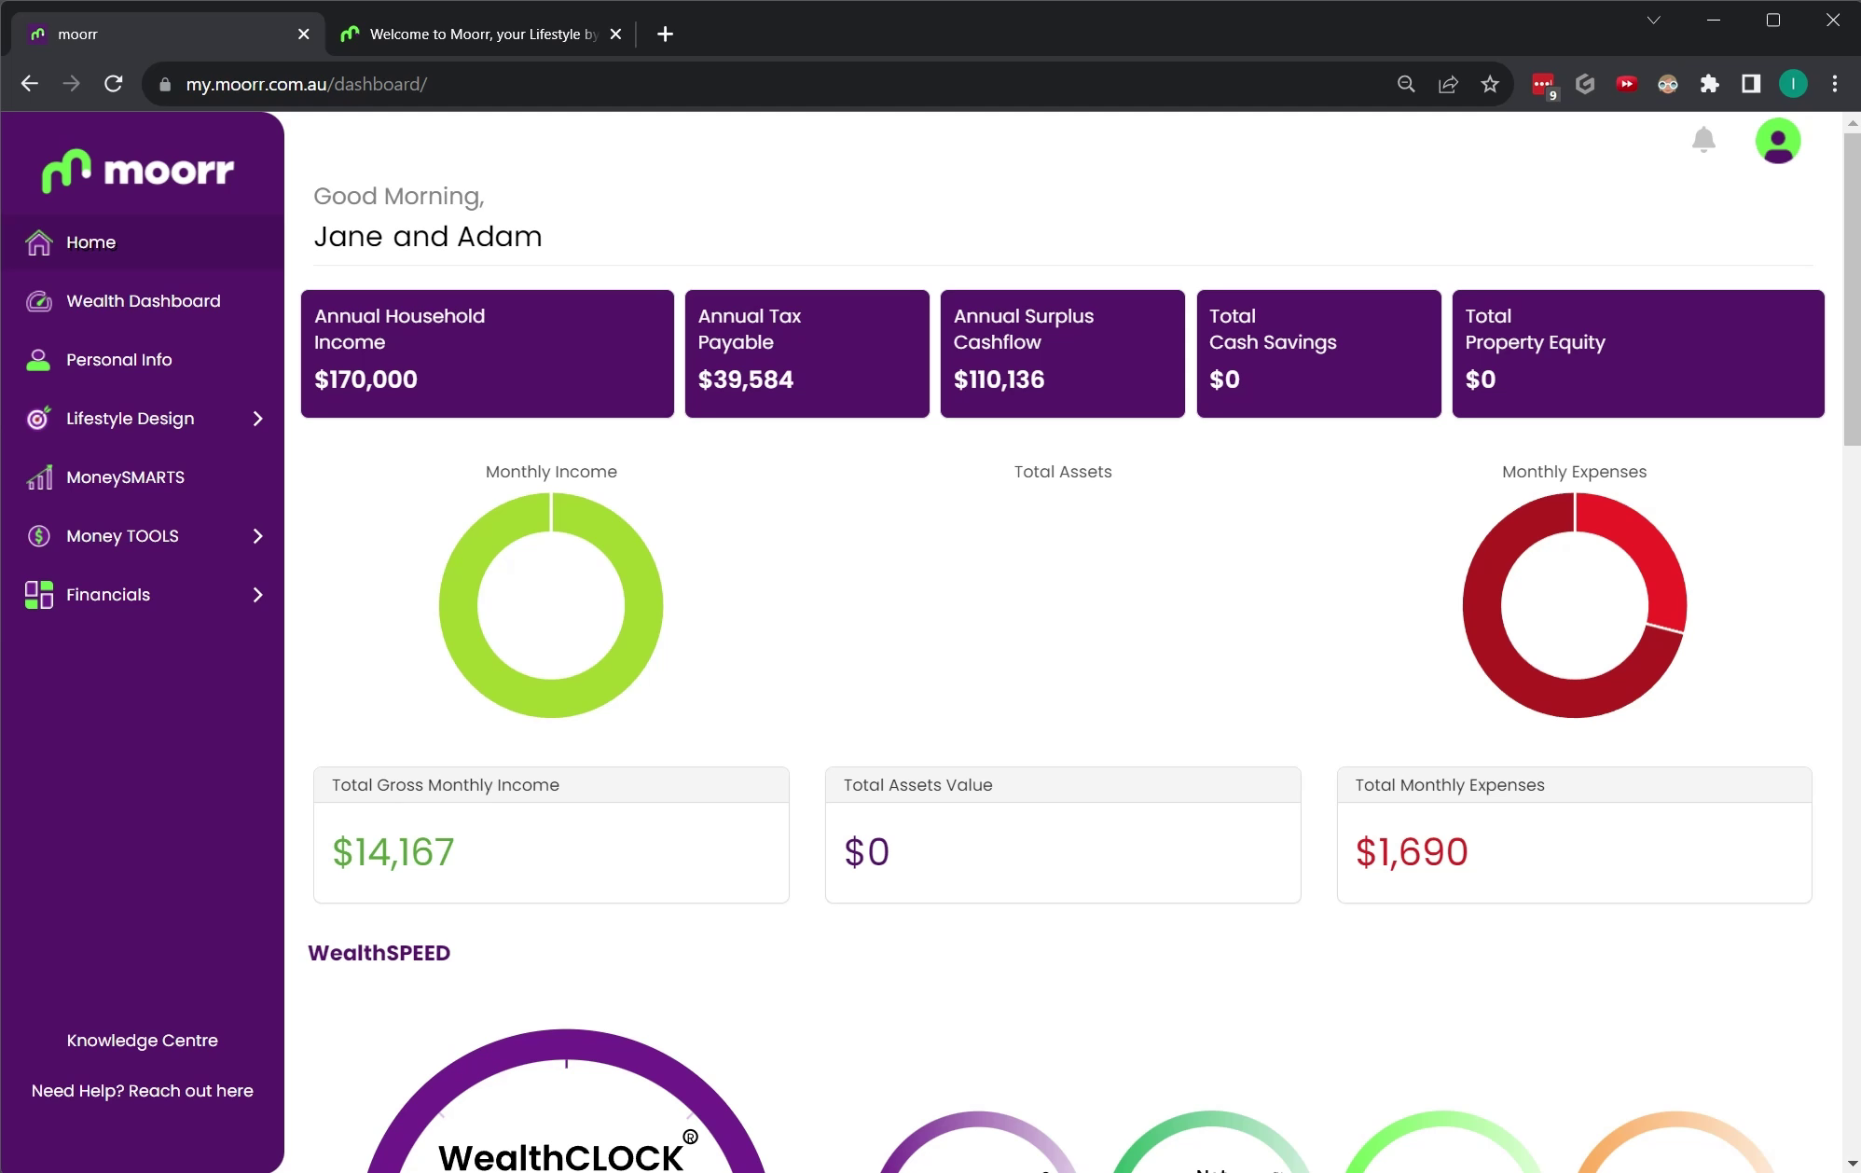Screen dimensions: 1861x1173
Task: Switch to the 'Welcome to Moorr' tab
Action: (480, 34)
